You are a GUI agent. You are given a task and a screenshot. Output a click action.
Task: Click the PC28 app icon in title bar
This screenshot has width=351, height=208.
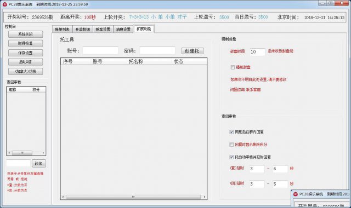(5, 4)
